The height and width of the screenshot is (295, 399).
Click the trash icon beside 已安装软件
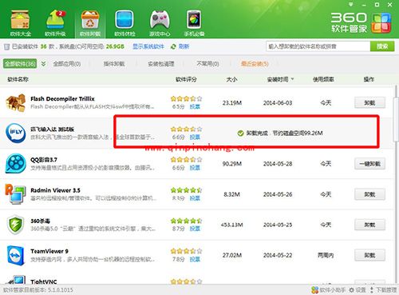[x=6, y=47]
